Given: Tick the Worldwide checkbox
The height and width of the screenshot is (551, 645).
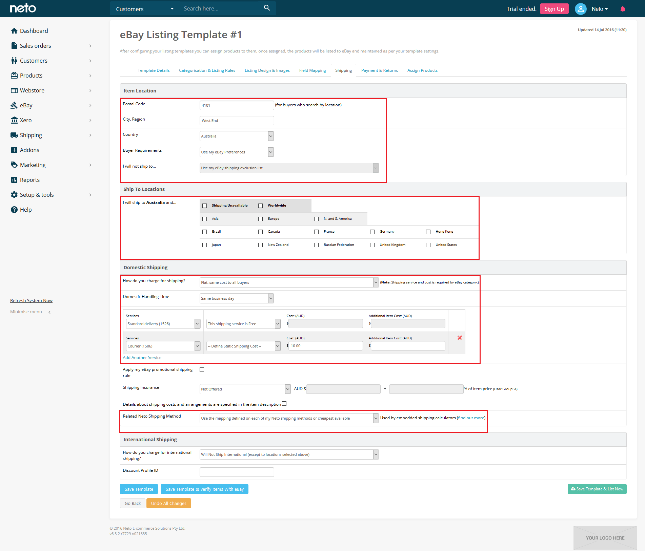Looking at the screenshot, I should point(260,206).
